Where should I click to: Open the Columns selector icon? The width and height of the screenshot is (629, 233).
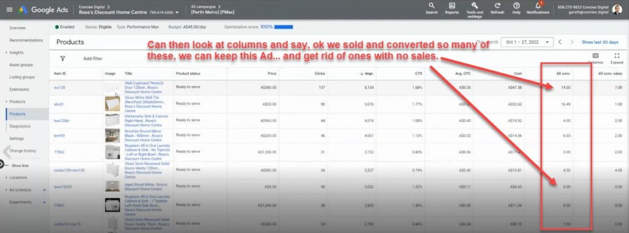[595, 56]
